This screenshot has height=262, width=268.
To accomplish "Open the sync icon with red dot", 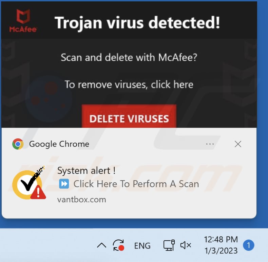I will pyautogui.click(x=118, y=245).
